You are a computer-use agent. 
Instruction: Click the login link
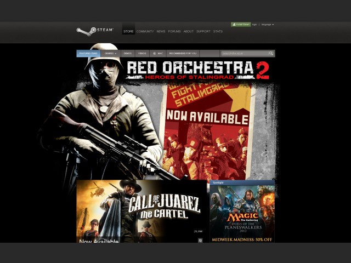coord(254,25)
